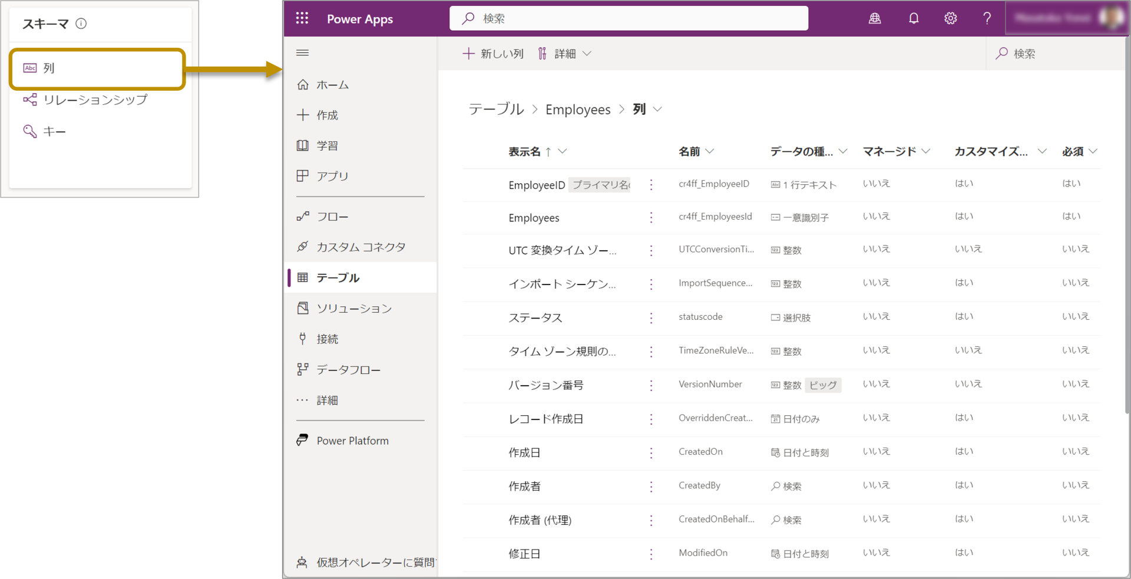The width and height of the screenshot is (1131, 579).
Task: Open the row menu for レコード作成日
Action: click(x=651, y=419)
